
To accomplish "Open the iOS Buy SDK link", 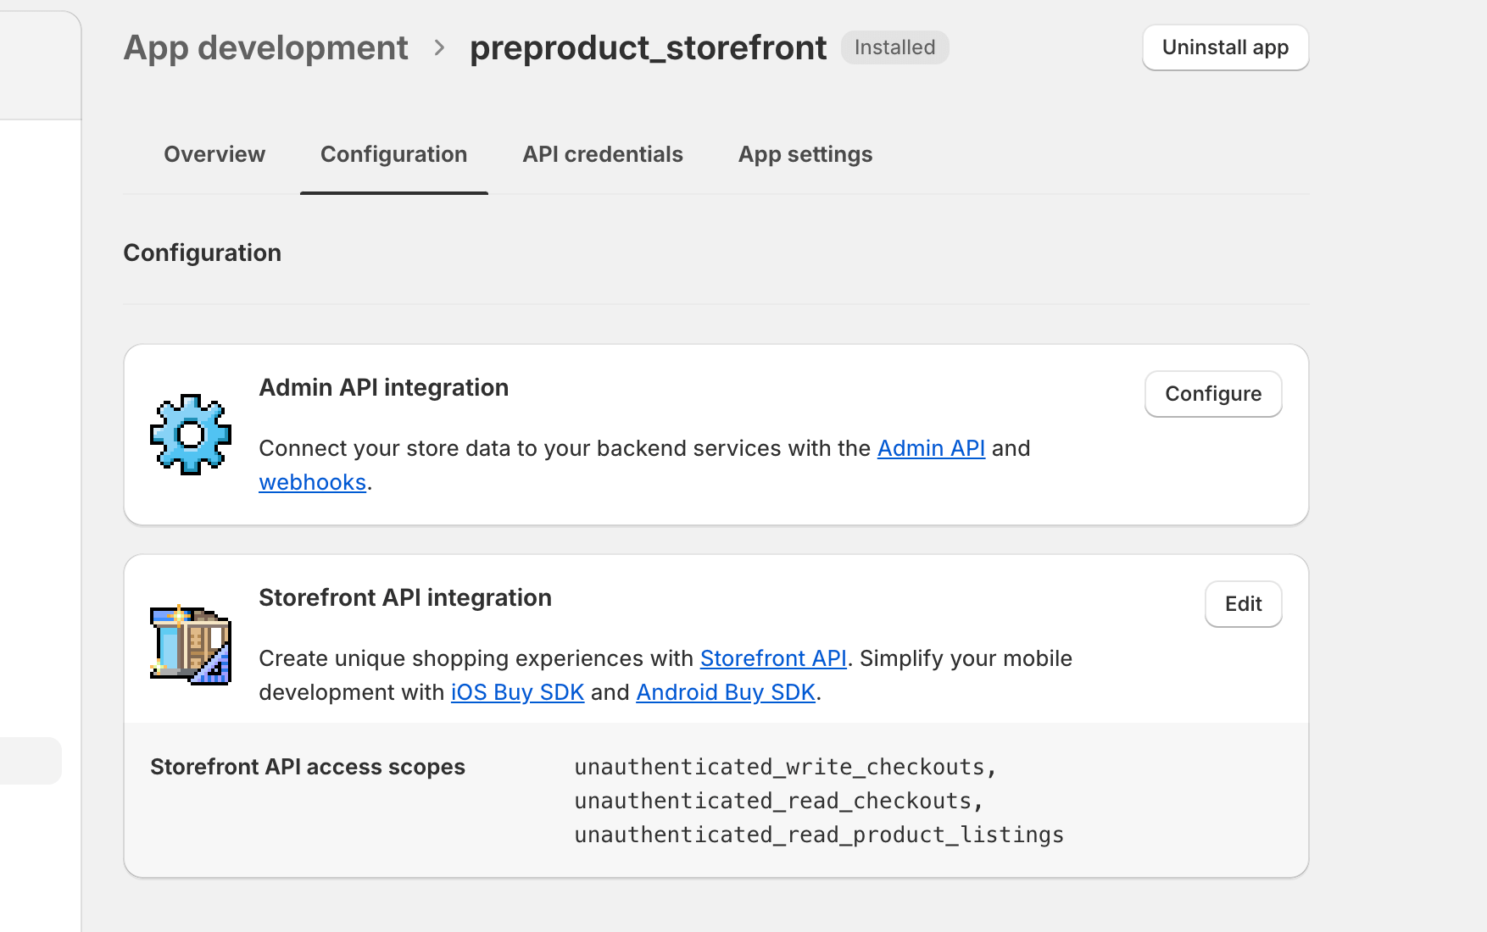I will [x=517, y=692].
